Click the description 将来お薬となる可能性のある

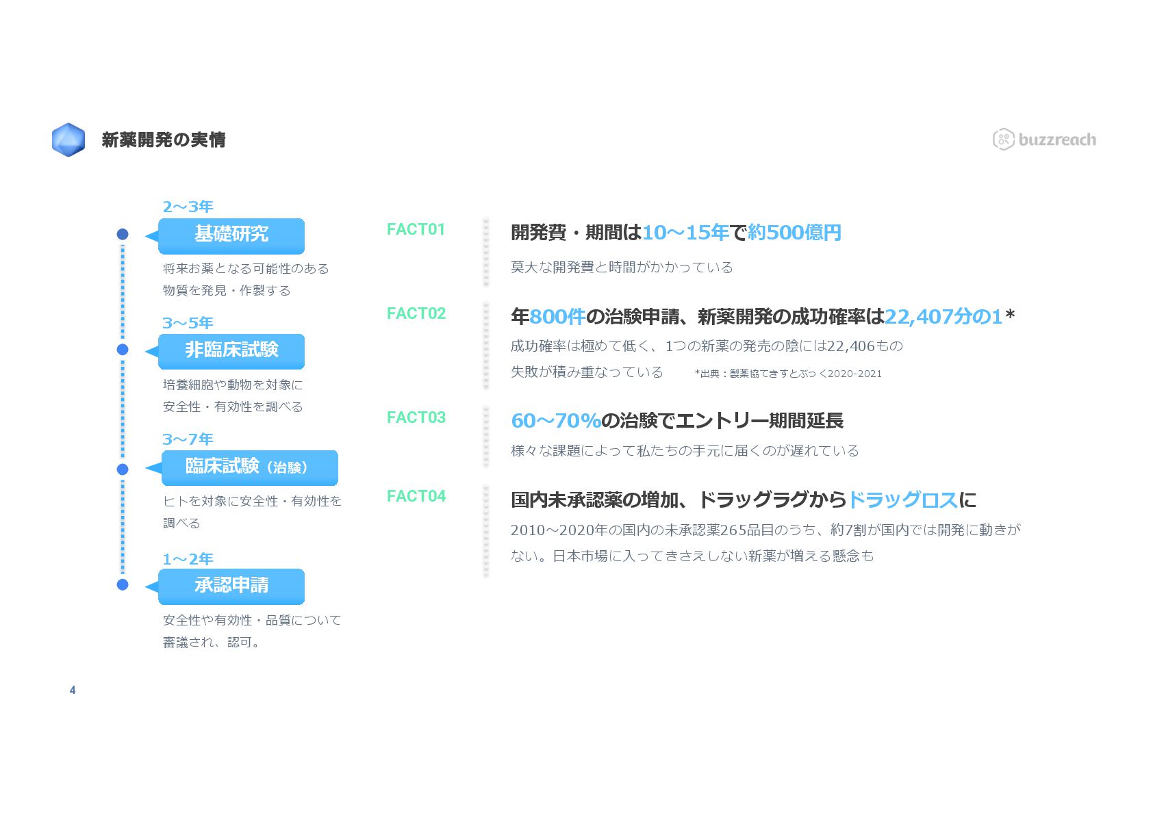tap(246, 268)
